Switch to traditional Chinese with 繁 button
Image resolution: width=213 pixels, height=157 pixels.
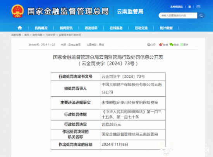coord(189,7)
